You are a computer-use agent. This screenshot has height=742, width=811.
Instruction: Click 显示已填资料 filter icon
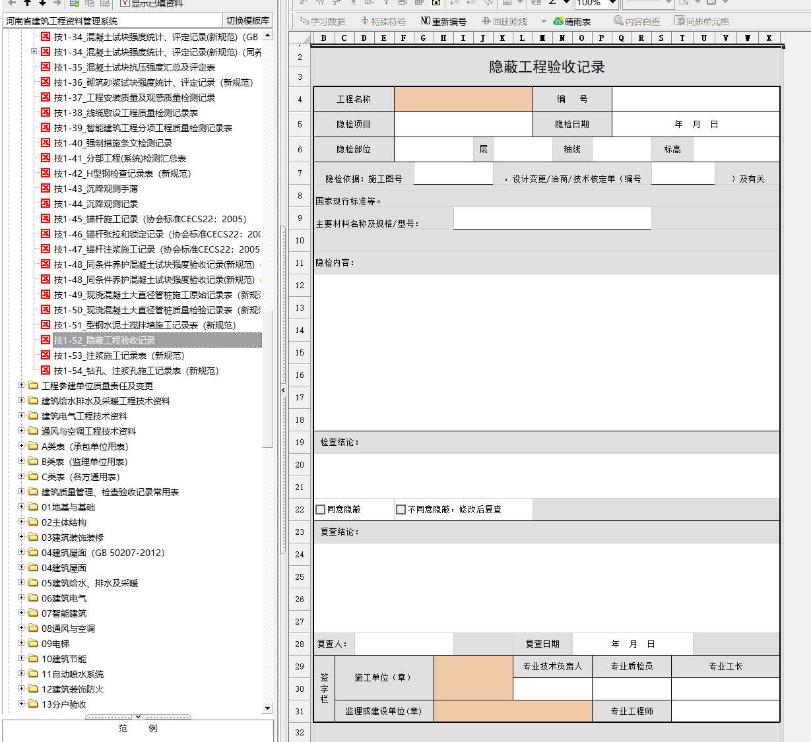coord(124,3)
